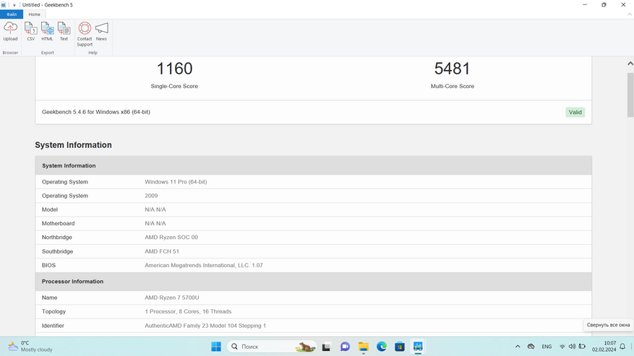
Task: Open quick access toolbar dropdown arrow
Action: pos(14,5)
